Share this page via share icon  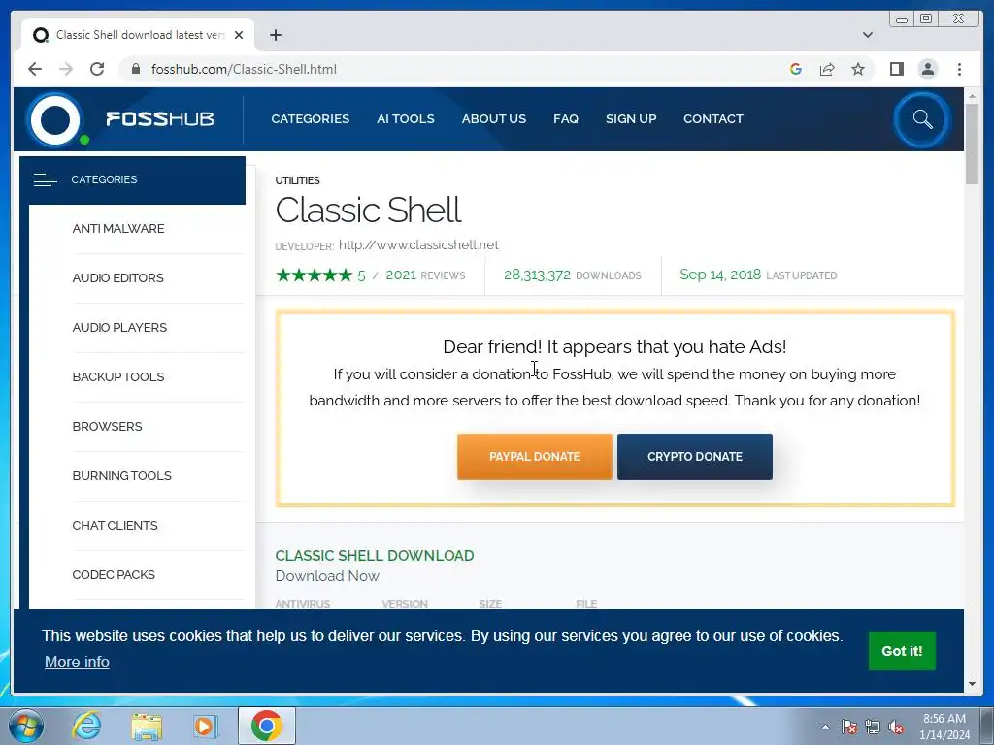[x=827, y=69]
